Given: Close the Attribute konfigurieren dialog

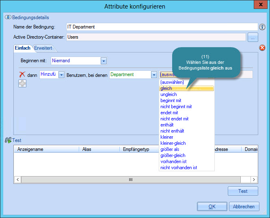Looking at the screenshot, I should (261, 4).
